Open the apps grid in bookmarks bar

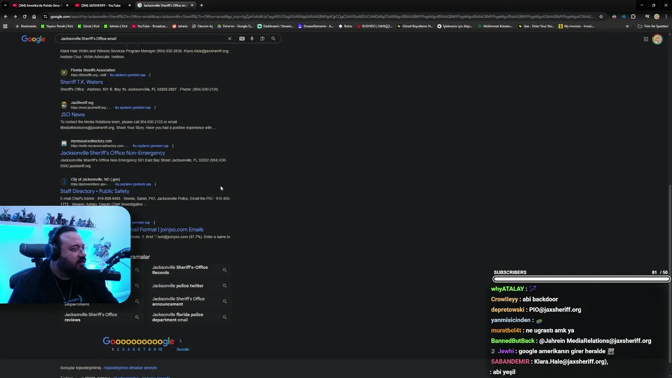[5, 26]
